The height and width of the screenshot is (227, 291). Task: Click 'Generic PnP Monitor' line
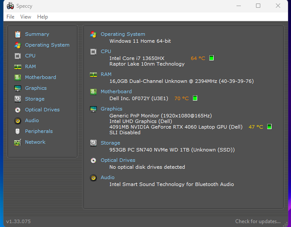pyautogui.click(x=160, y=116)
